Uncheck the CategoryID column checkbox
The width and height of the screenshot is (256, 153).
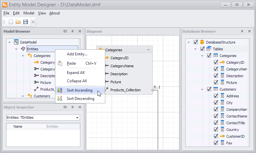coord(216,62)
